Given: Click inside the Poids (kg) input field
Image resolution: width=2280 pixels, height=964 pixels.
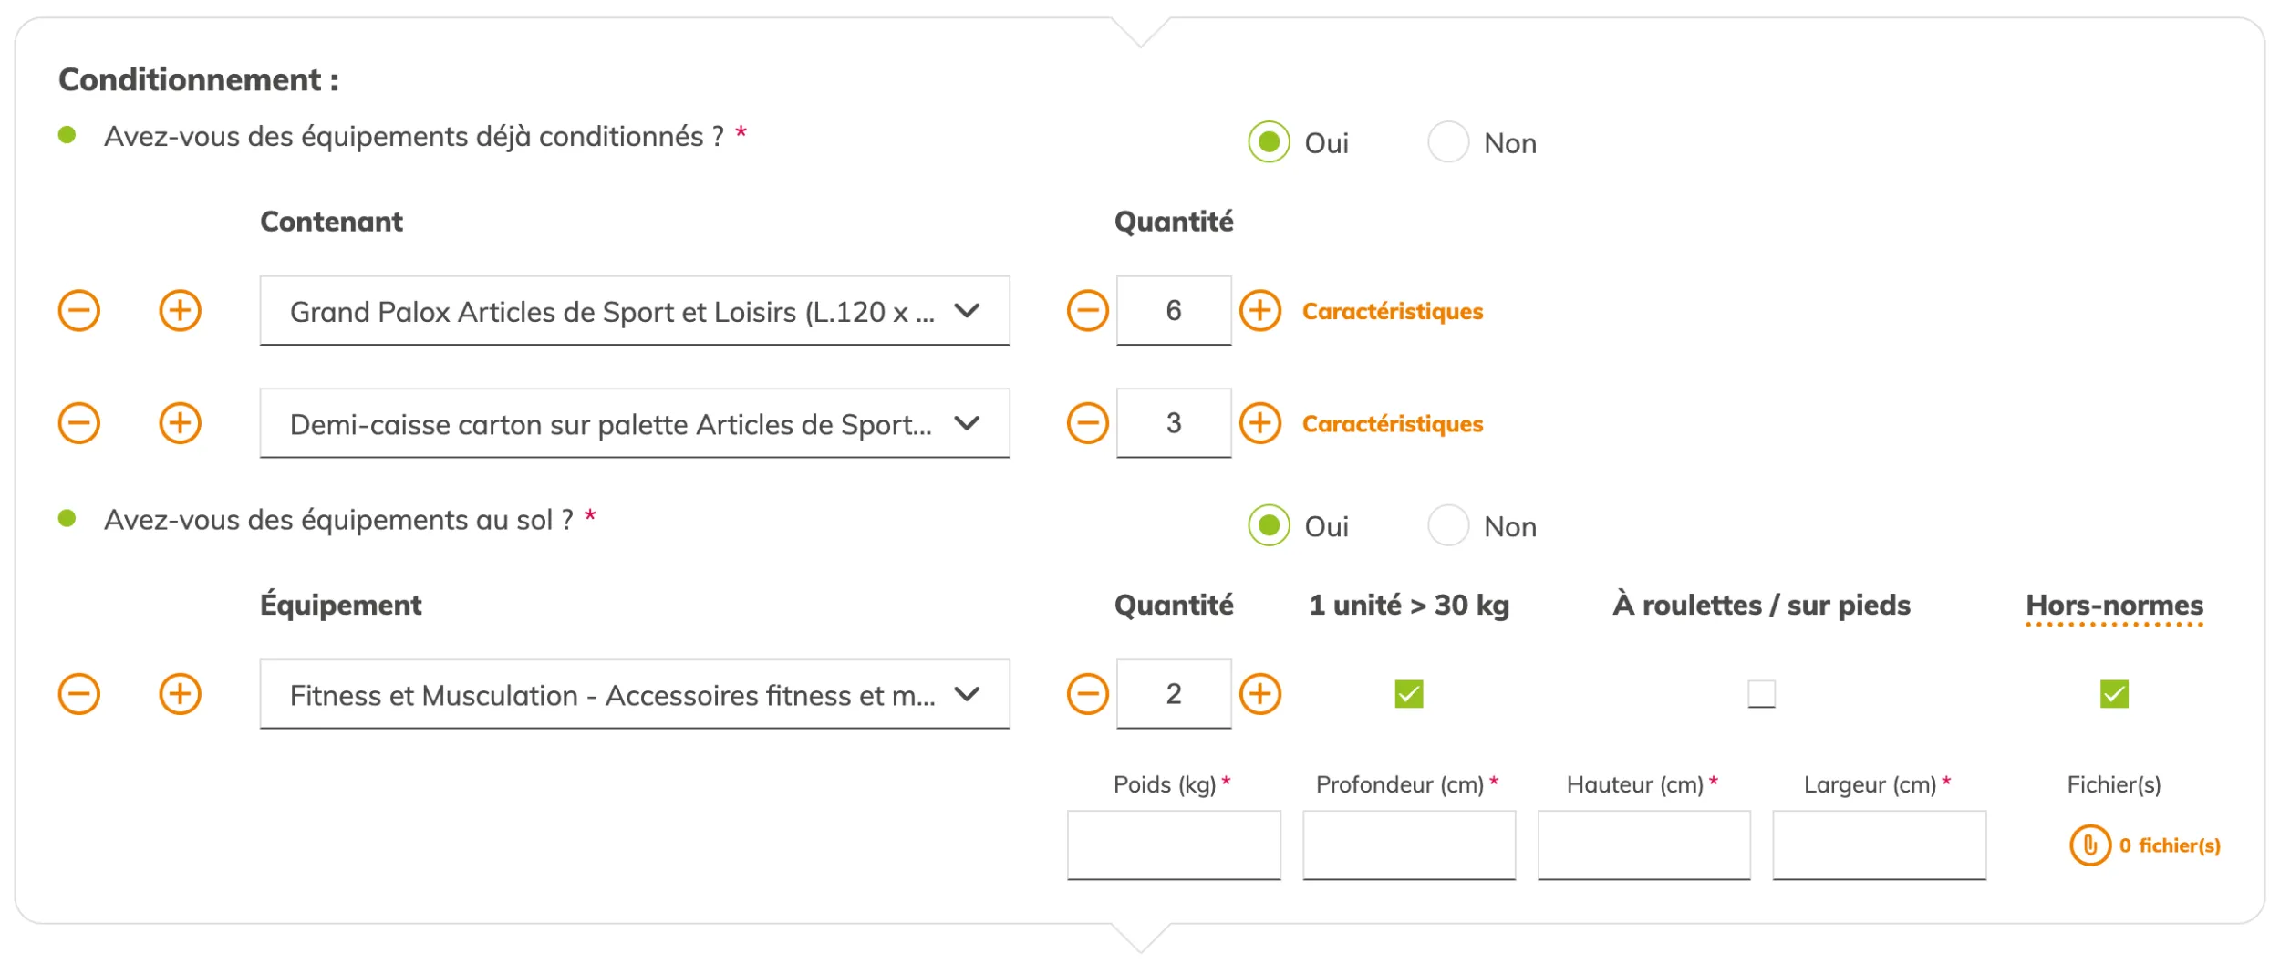Looking at the screenshot, I should pyautogui.click(x=1174, y=845).
